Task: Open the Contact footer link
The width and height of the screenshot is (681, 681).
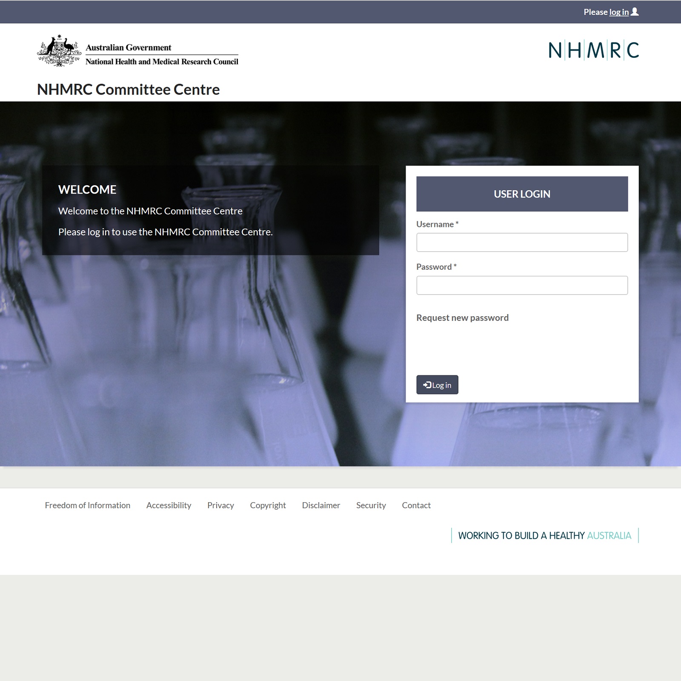Action: (416, 505)
